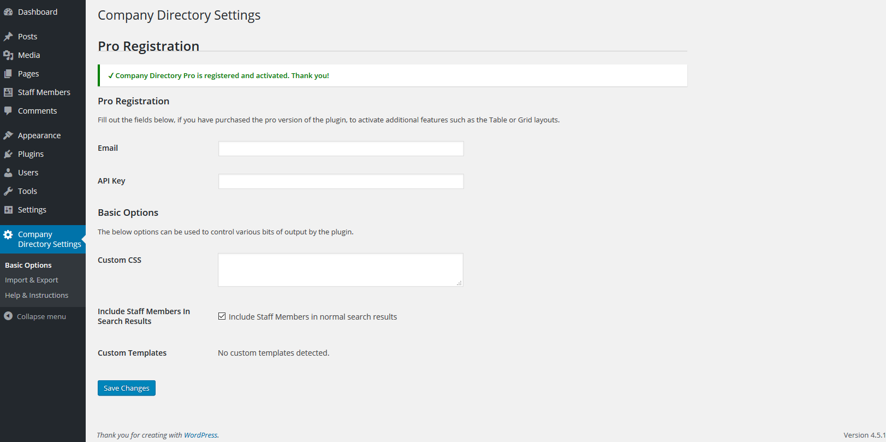
Task: Uncheck Include Staff Members in search results
Action: 222,316
